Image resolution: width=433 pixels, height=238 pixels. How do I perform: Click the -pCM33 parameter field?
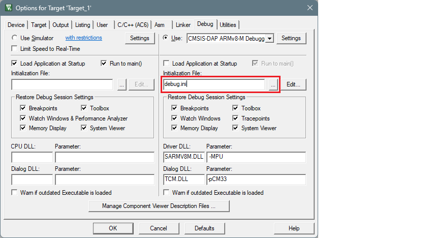[x=256, y=180]
